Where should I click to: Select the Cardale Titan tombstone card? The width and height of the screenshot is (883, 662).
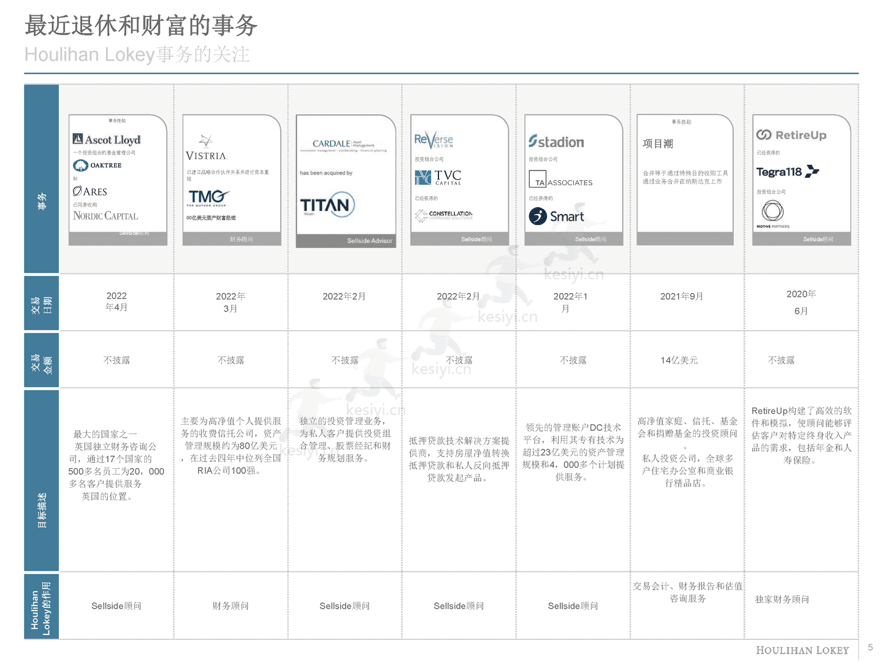[x=346, y=181]
